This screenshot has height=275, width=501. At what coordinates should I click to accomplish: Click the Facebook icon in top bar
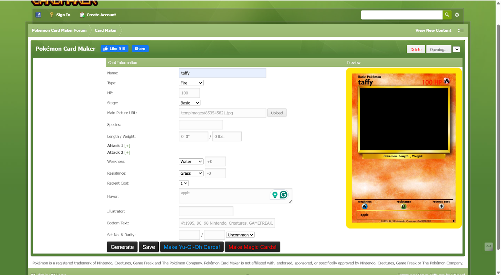coord(38,15)
